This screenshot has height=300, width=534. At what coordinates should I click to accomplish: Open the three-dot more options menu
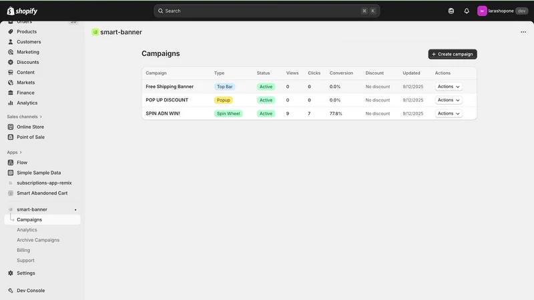point(523,32)
